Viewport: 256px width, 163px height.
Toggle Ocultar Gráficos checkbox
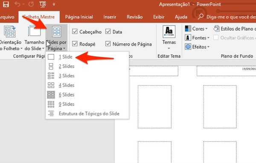216,38
